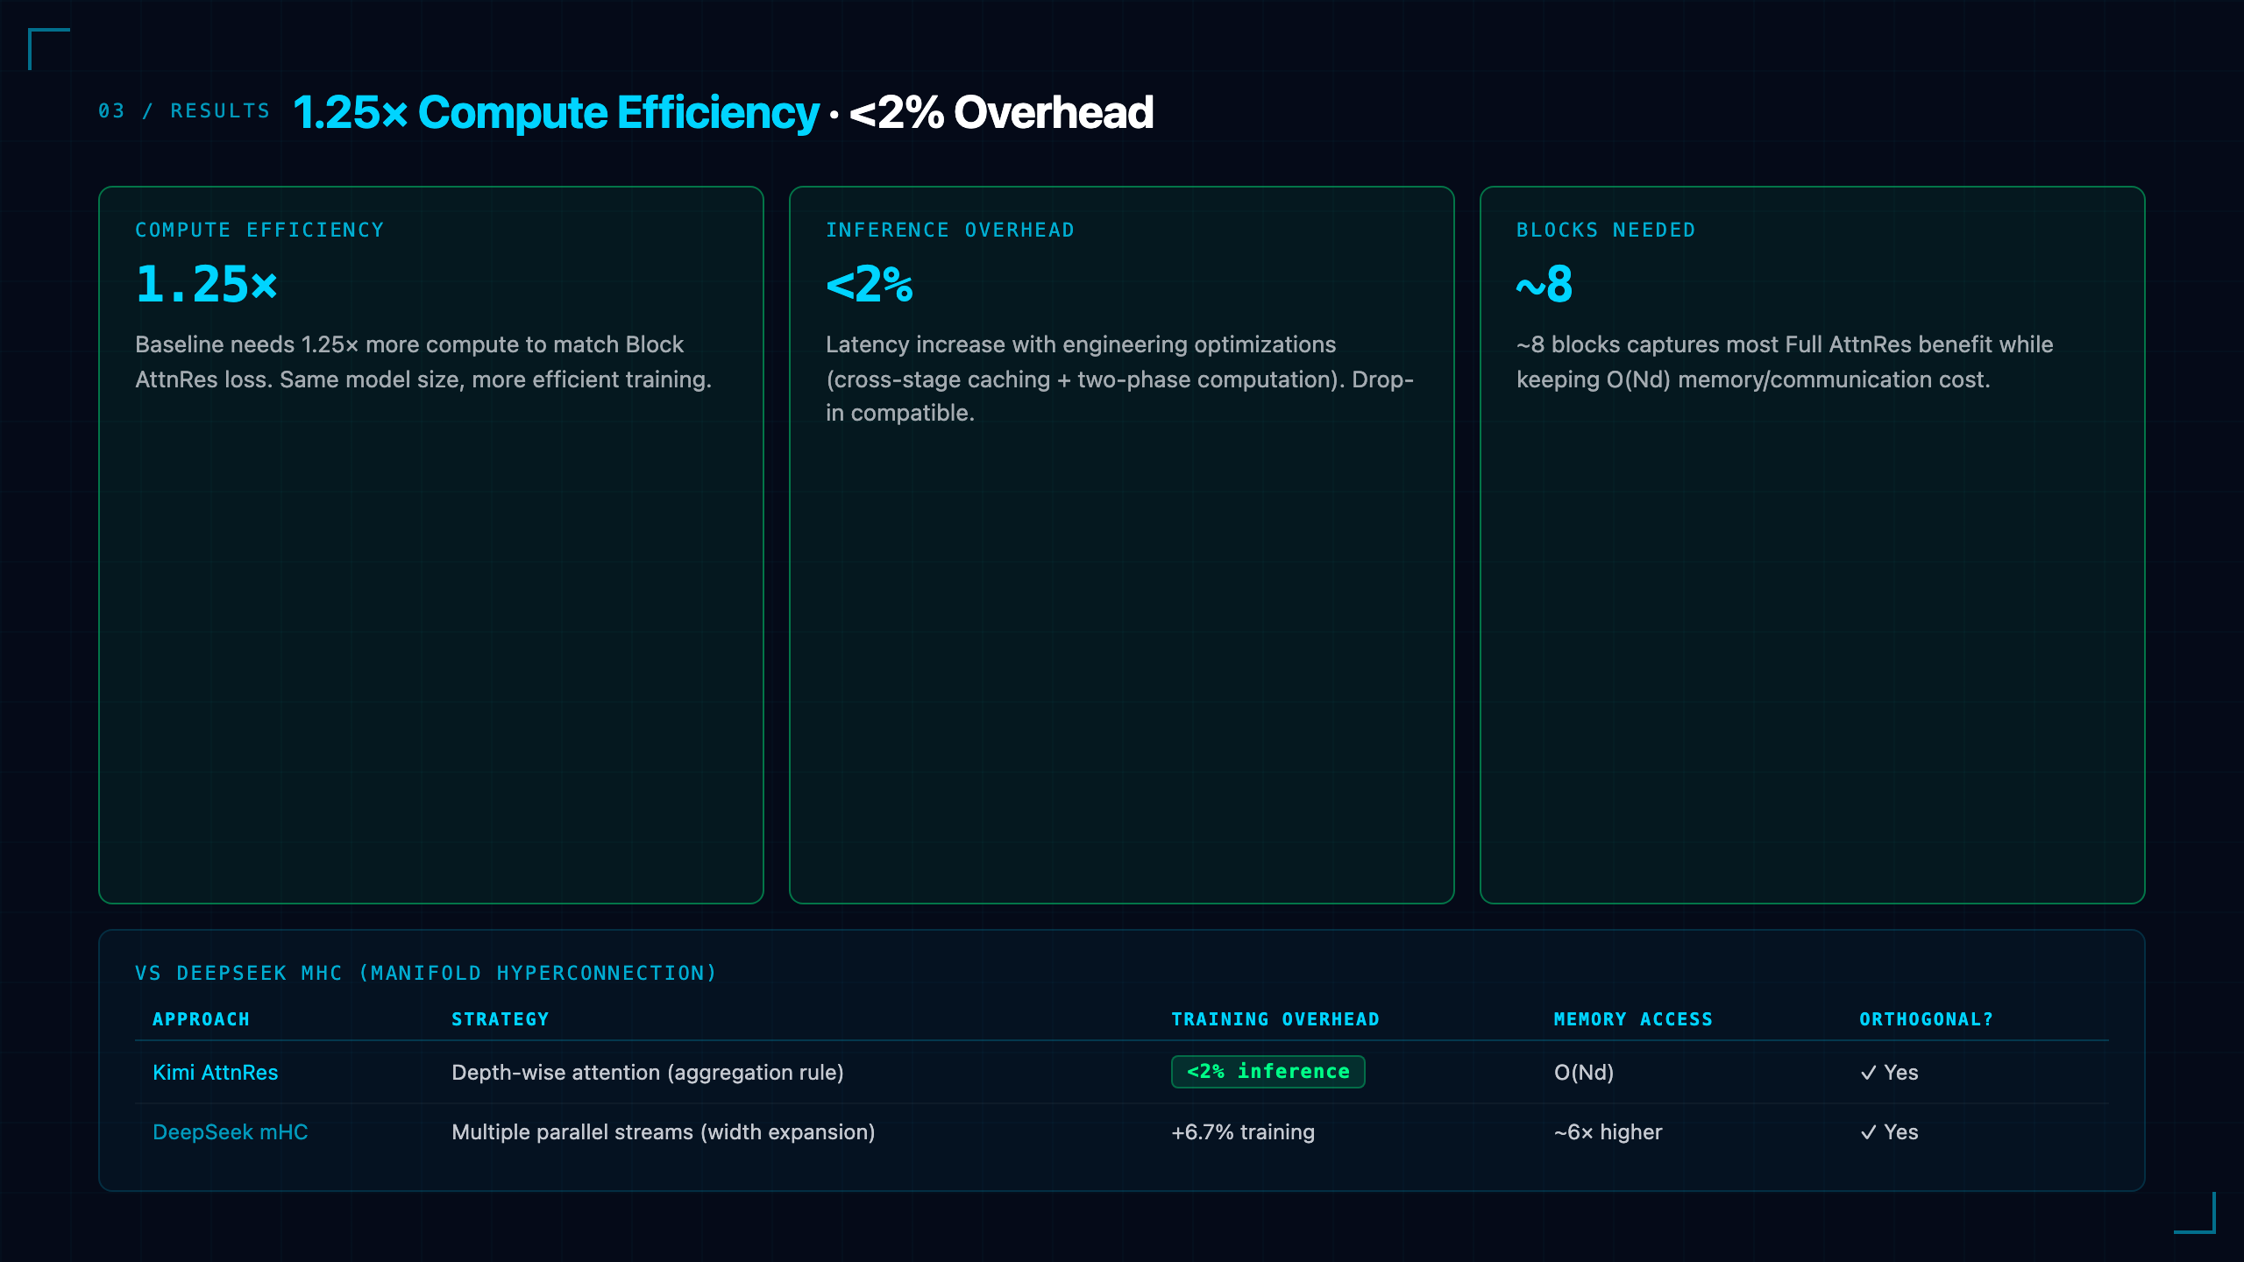2244x1262 pixels.
Task: Click the ~8 blocks metric value
Action: click(x=1545, y=284)
